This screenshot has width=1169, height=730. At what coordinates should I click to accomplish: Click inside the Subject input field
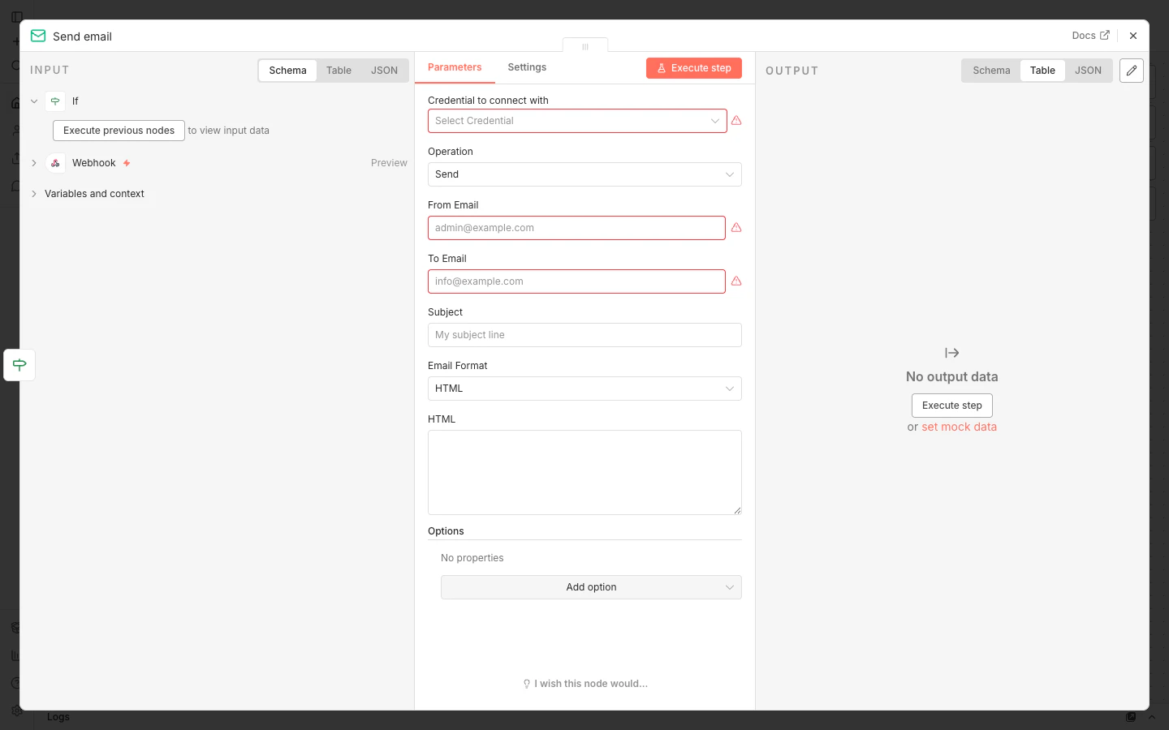pyautogui.click(x=584, y=335)
